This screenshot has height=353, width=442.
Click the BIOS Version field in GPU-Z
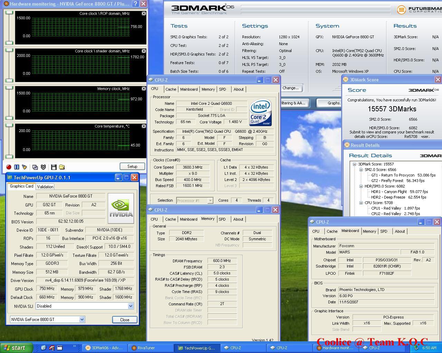(71, 221)
